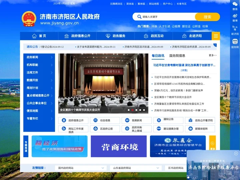The width and height of the screenshot is (240, 180).
Task: Expand the 机构职能 sidebar arrow
Action: tap(52, 65)
